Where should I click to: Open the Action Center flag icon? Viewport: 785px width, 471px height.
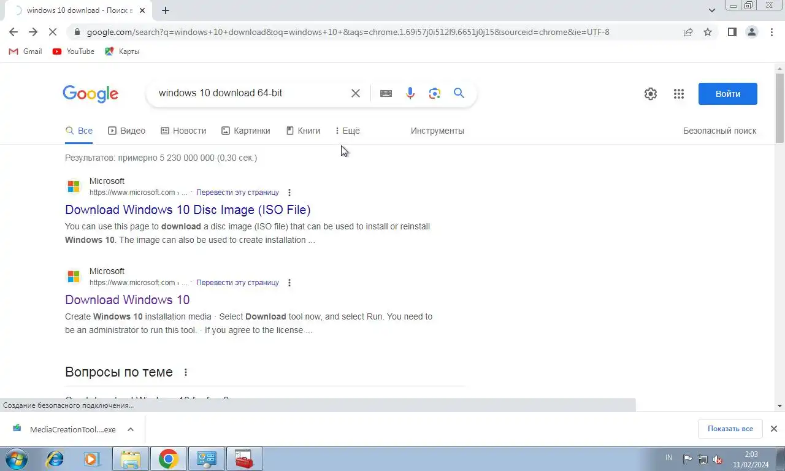coord(687,459)
